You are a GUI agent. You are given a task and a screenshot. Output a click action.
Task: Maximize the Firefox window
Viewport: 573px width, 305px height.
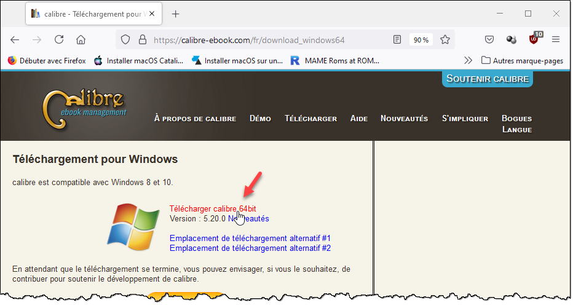point(528,14)
